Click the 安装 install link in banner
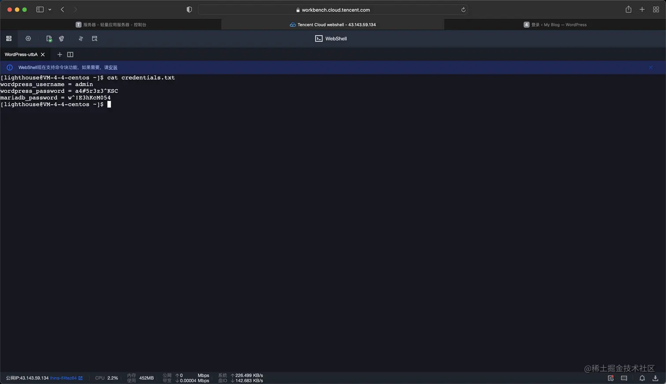Viewport: 666px width, 384px height. point(113,67)
